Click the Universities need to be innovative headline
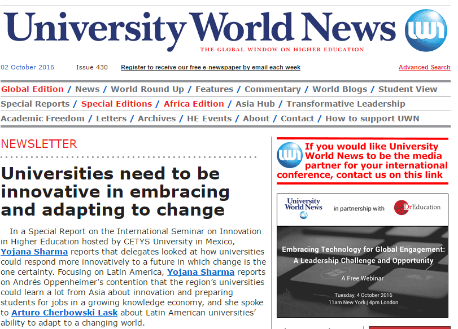 coord(115,192)
